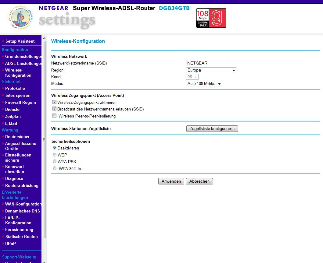Check Wireless Peer-to-Peer-Isolierung option

pos(54,116)
